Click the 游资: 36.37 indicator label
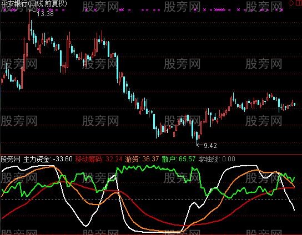This screenshot has width=302, height=235. (x=142, y=159)
